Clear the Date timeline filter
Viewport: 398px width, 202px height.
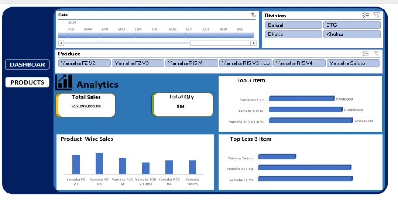point(253,15)
